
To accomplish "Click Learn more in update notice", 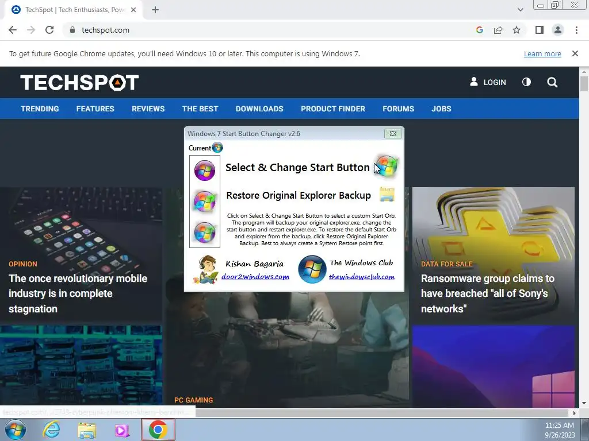I will tap(542, 53).
